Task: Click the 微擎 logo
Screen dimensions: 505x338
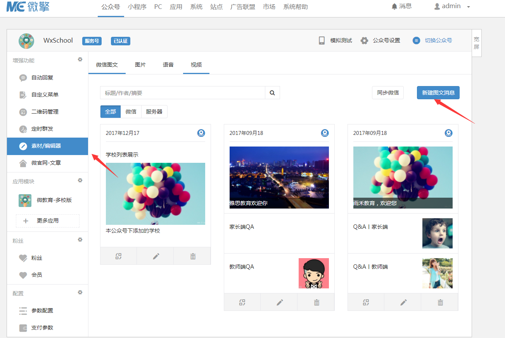Action: (28, 6)
